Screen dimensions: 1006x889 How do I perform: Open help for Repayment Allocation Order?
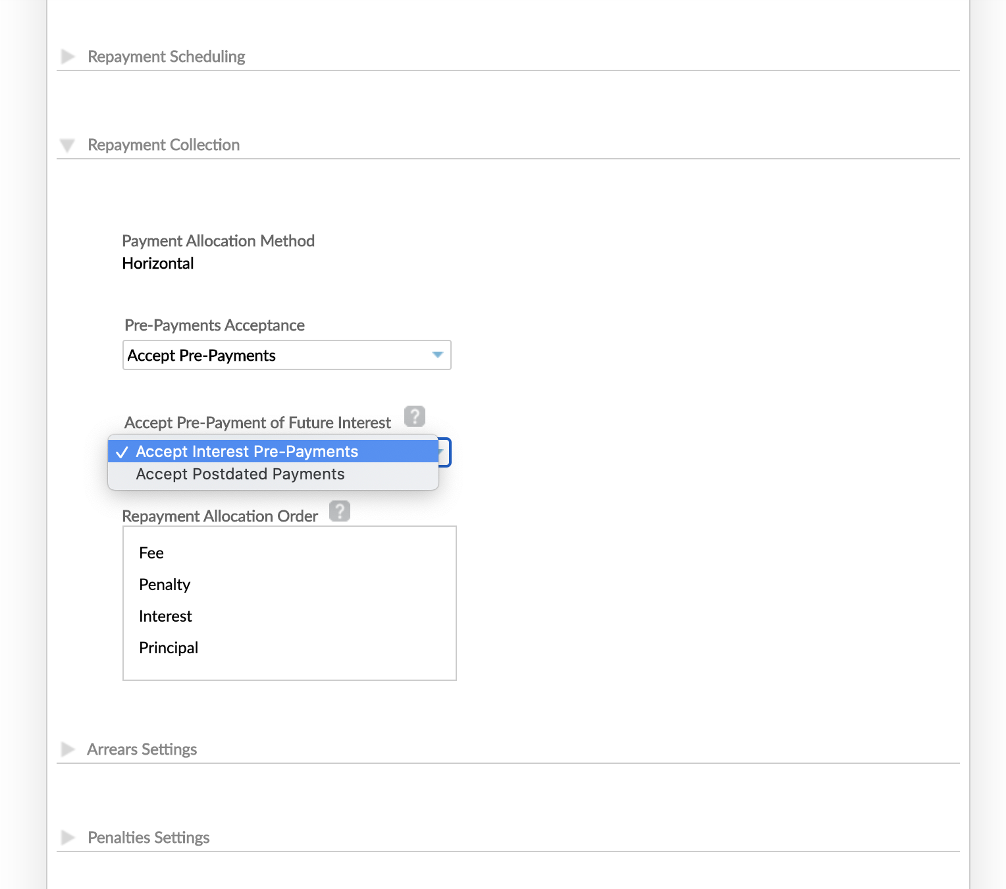pos(340,511)
